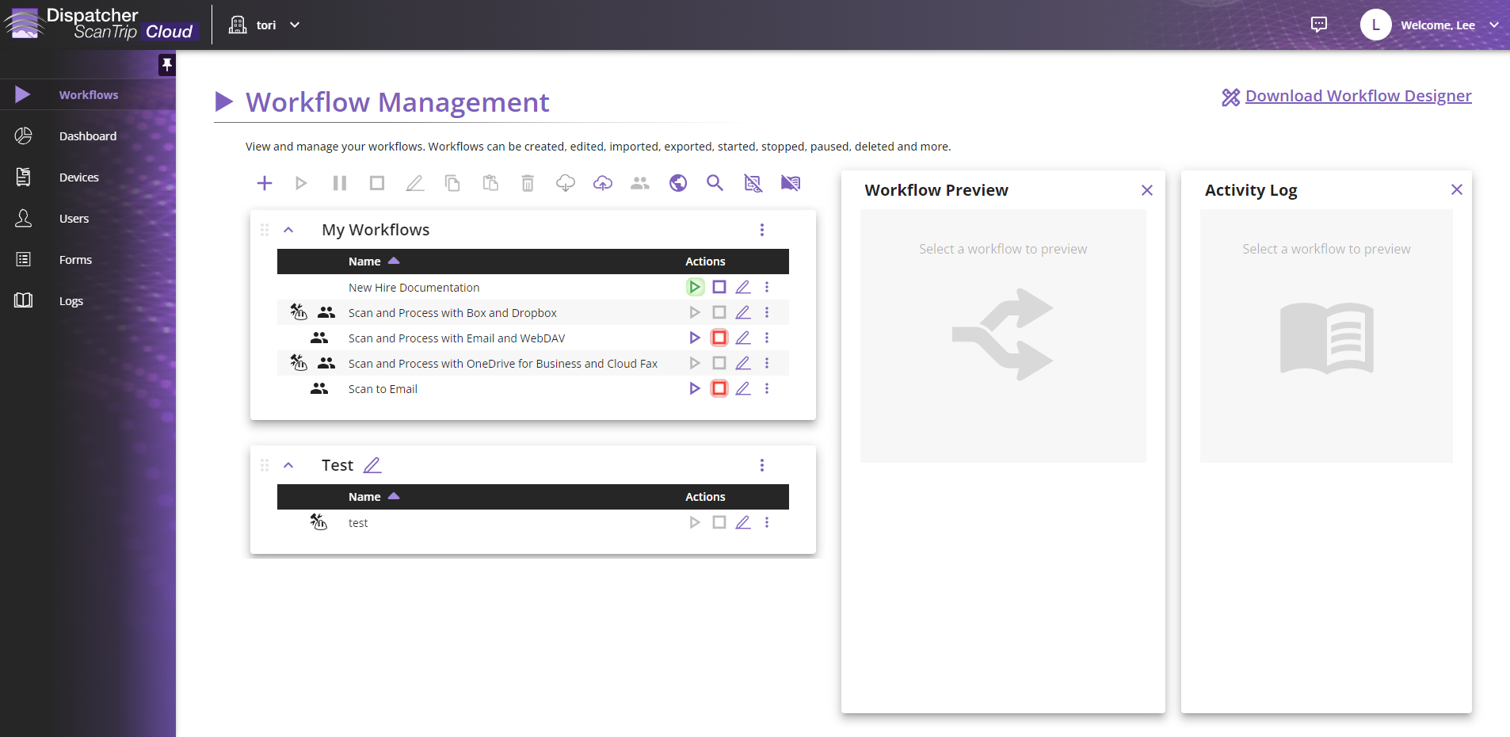Go to Dashboard in sidebar
This screenshot has width=1510, height=737.
tap(88, 136)
